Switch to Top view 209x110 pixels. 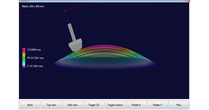point(51,105)
